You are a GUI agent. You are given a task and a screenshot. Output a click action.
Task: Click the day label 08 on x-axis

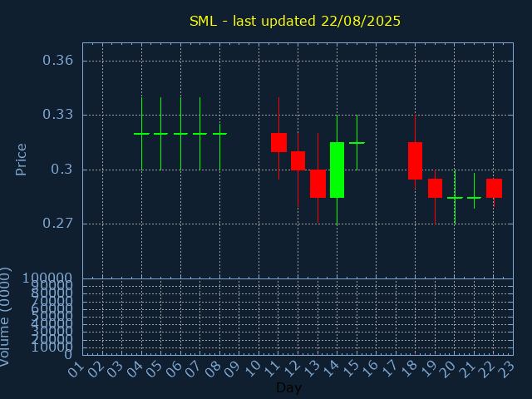pos(214,369)
